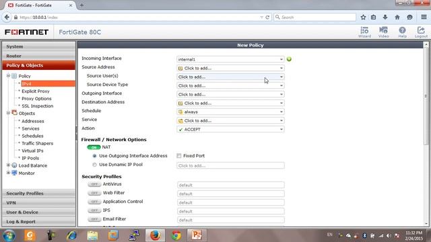Switch to Chrome on the taskbar
431x242 pixels.
176,235
